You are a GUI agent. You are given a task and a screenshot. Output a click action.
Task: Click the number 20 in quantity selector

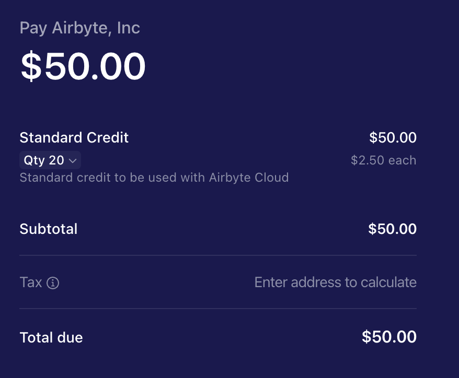click(56, 160)
